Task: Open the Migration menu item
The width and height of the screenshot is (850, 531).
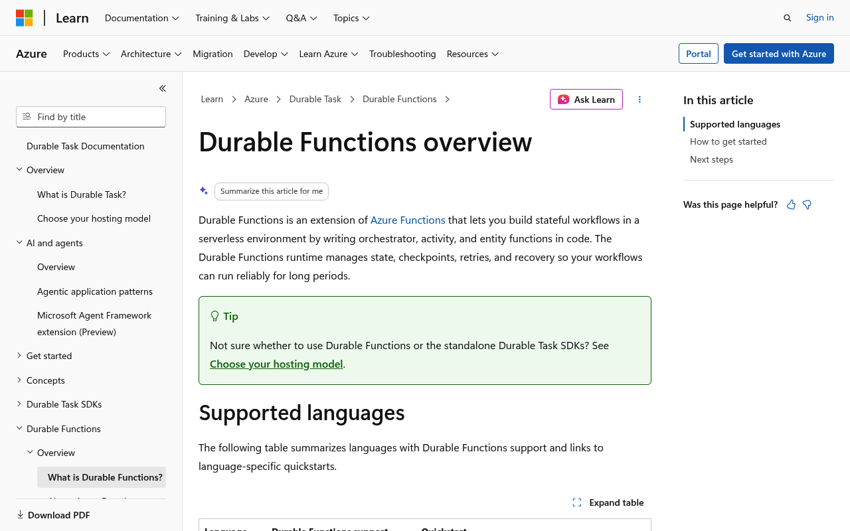Action: 212,54
